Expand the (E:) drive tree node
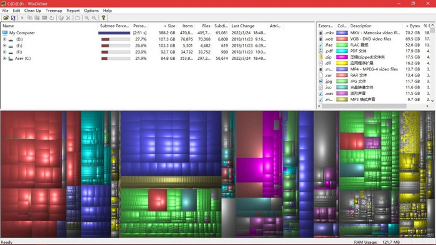 coord(5,46)
